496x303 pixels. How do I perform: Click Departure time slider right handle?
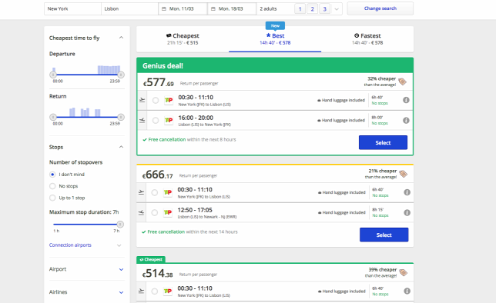[121, 75]
